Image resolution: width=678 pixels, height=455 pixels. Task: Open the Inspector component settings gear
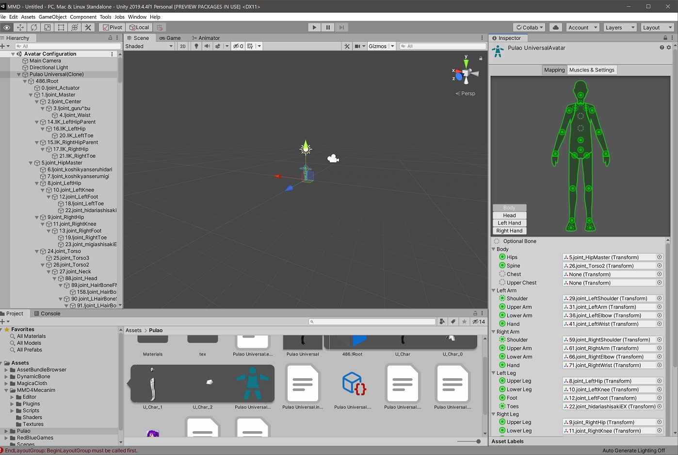pyautogui.click(x=669, y=48)
